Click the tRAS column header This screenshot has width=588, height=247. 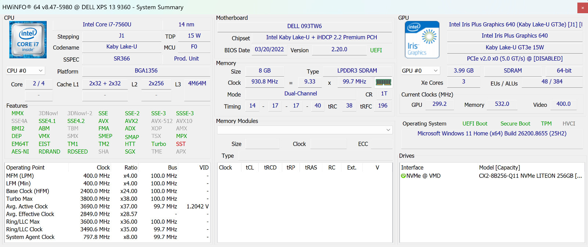pos(311,168)
